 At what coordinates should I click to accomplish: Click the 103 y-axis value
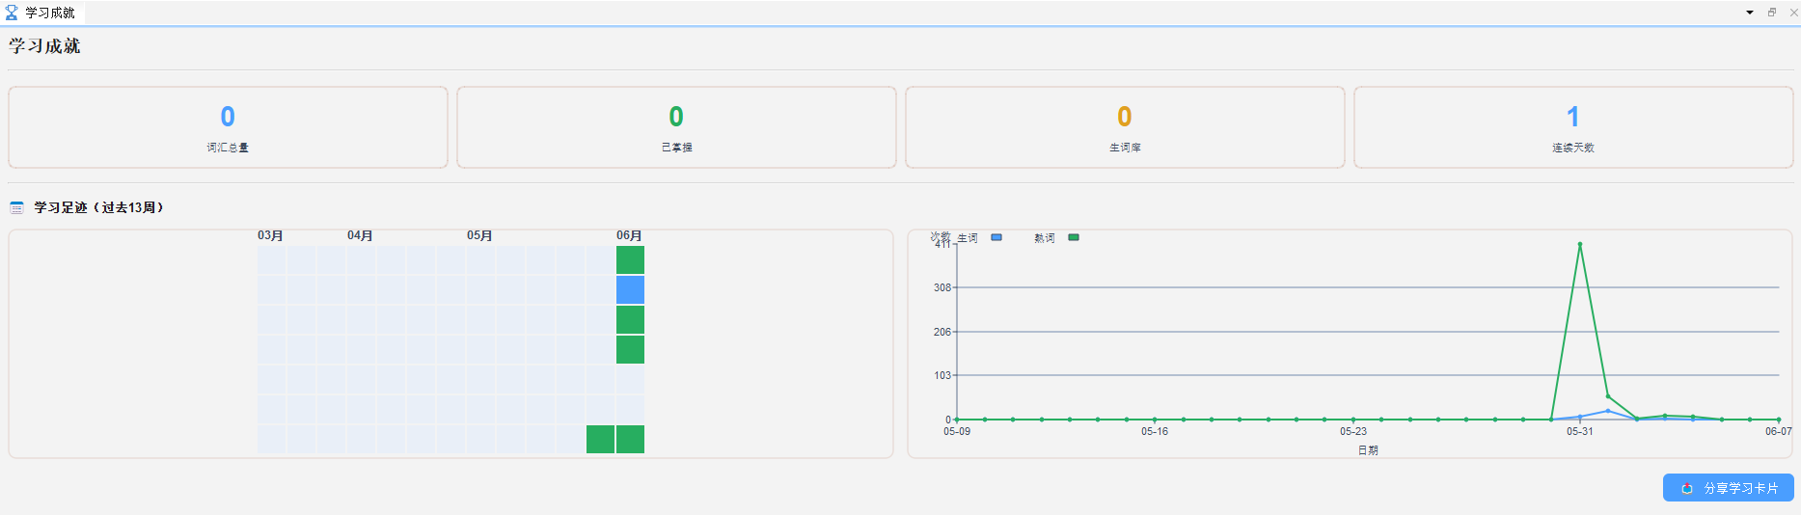click(x=942, y=375)
